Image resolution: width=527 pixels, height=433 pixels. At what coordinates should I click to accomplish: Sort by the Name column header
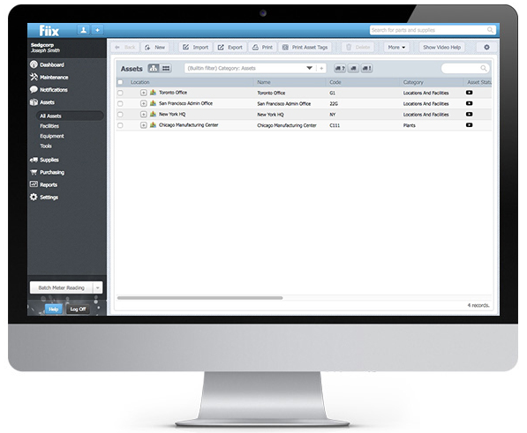[x=263, y=82]
